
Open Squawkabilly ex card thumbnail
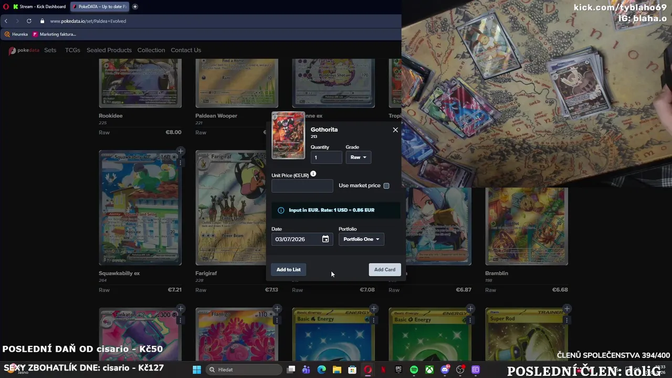(140, 208)
